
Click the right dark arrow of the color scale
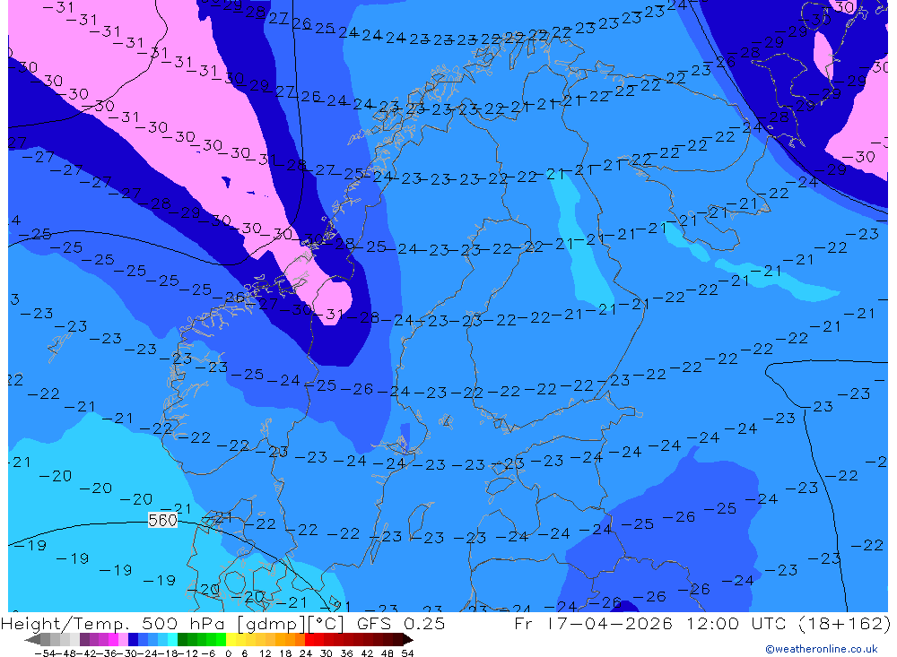click(x=408, y=640)
